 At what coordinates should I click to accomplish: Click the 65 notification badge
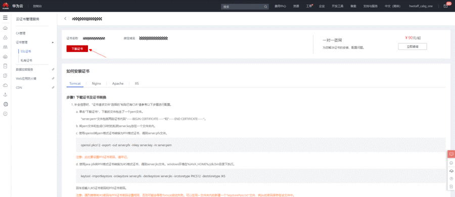pyautogui.click(x=449, y=3)
